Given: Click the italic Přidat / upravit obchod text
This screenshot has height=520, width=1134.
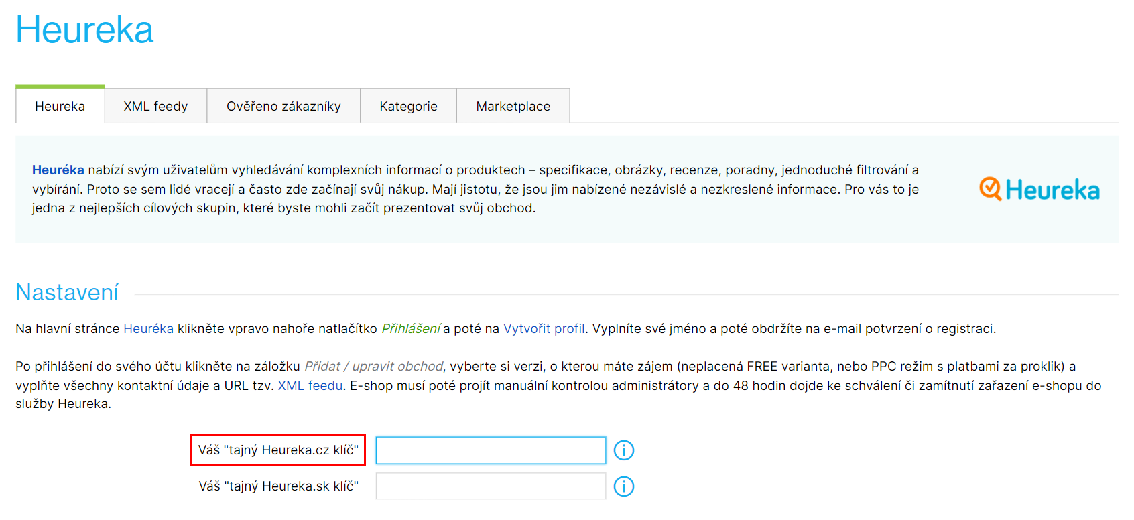Looking at the screenshot, I should click(x=373, y=367).
